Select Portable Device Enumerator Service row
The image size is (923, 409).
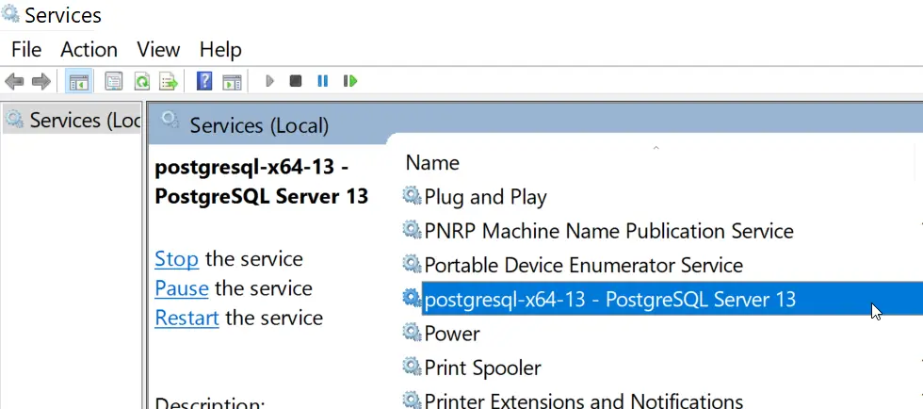pos(583,265)
